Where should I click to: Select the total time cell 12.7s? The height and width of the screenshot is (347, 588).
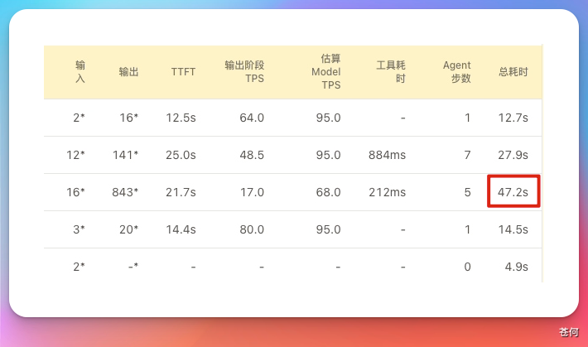tap(513, 118)
